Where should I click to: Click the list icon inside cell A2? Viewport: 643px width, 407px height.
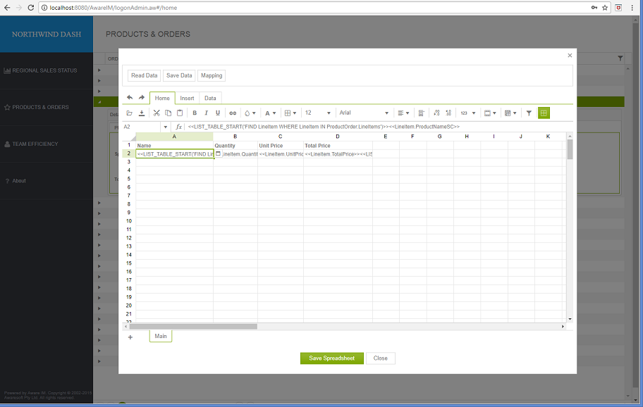218,154
